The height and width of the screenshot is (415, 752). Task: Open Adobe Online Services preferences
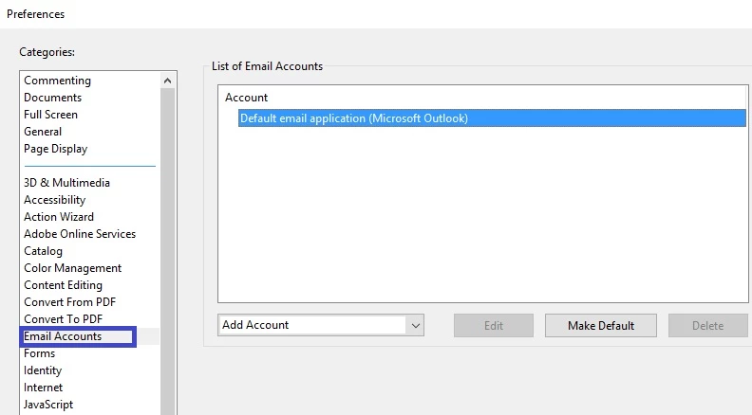(80, 234)
